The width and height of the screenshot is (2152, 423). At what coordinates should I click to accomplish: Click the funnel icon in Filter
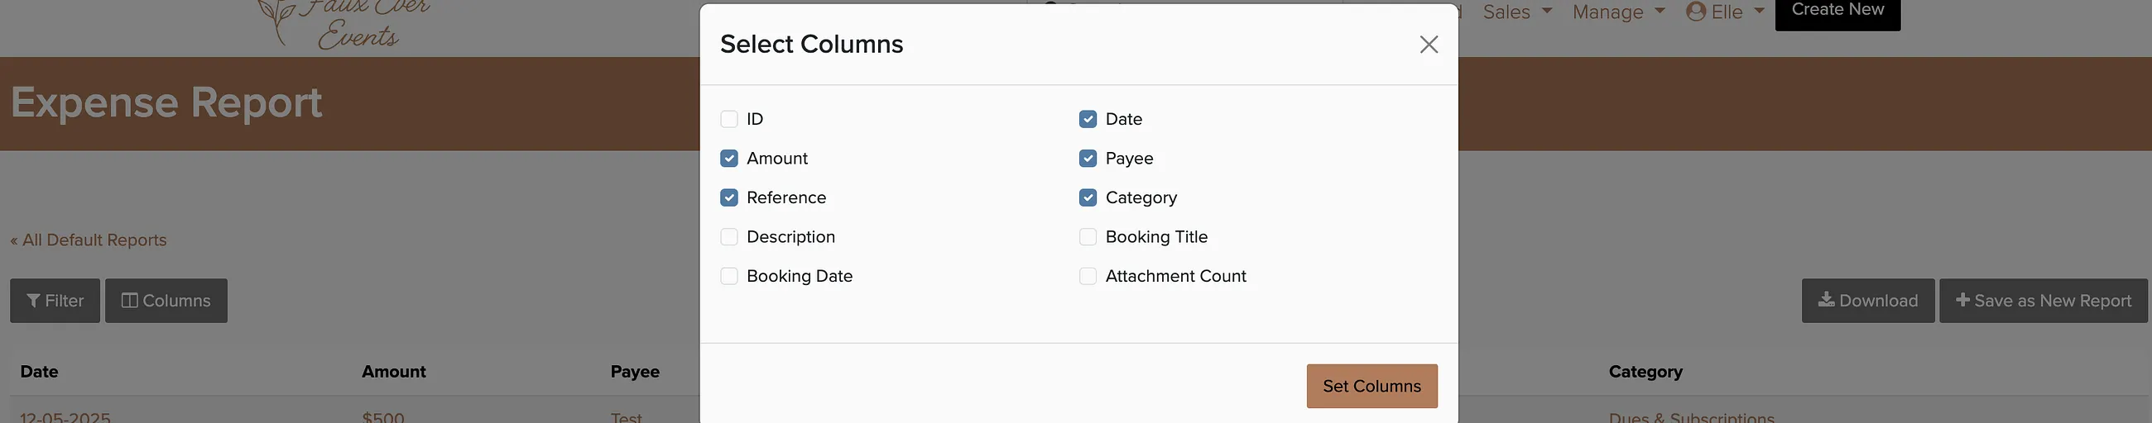pyautogui.click(x=33, y=302)
